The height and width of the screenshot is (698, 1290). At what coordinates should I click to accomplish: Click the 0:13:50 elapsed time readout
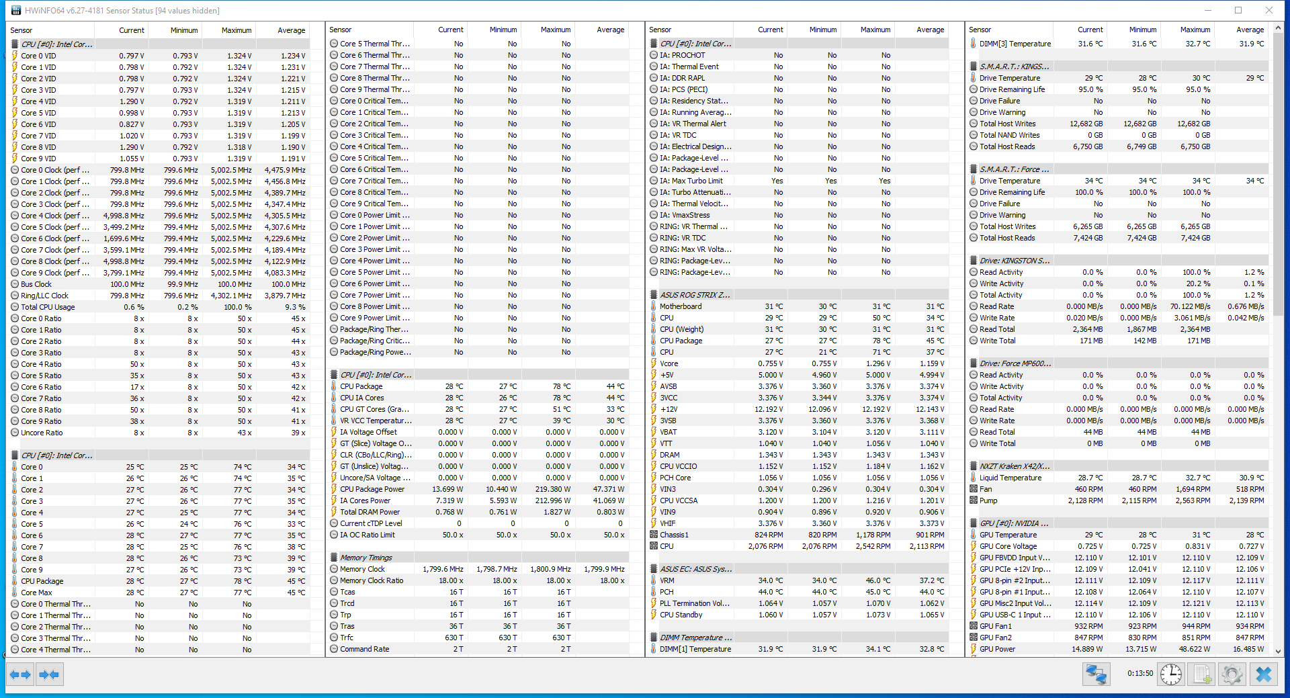1140,673
